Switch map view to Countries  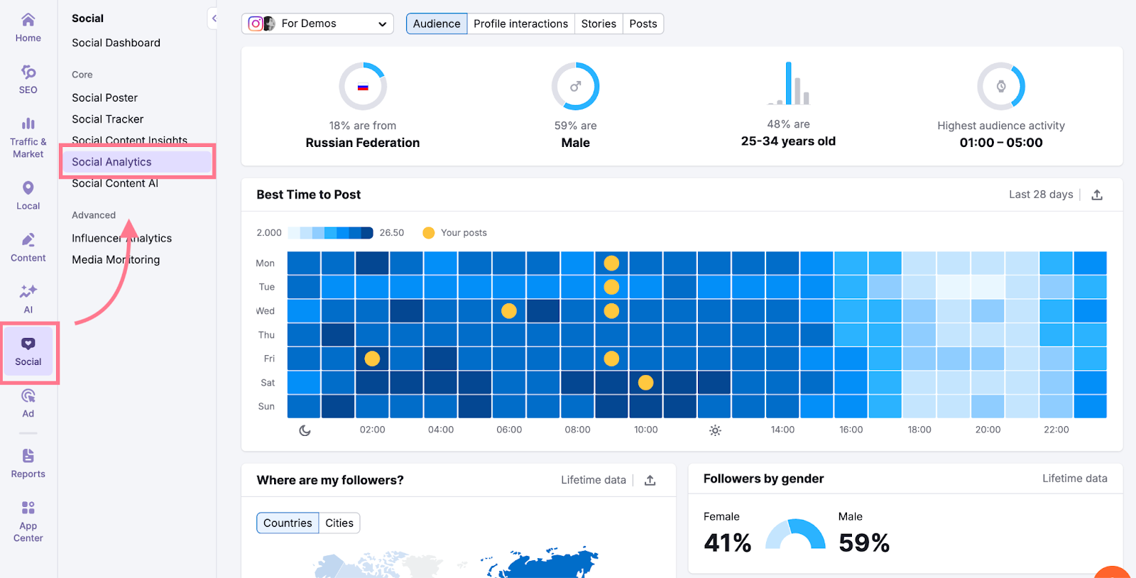[288, 523]
